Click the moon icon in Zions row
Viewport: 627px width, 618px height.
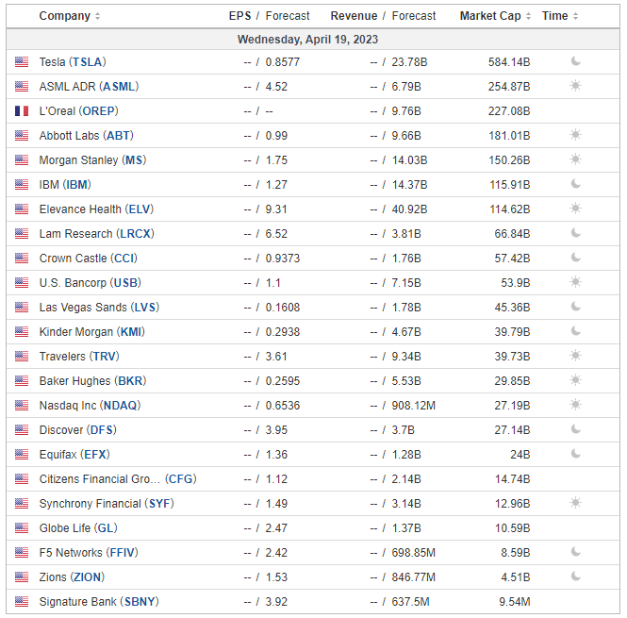[575, 576]
